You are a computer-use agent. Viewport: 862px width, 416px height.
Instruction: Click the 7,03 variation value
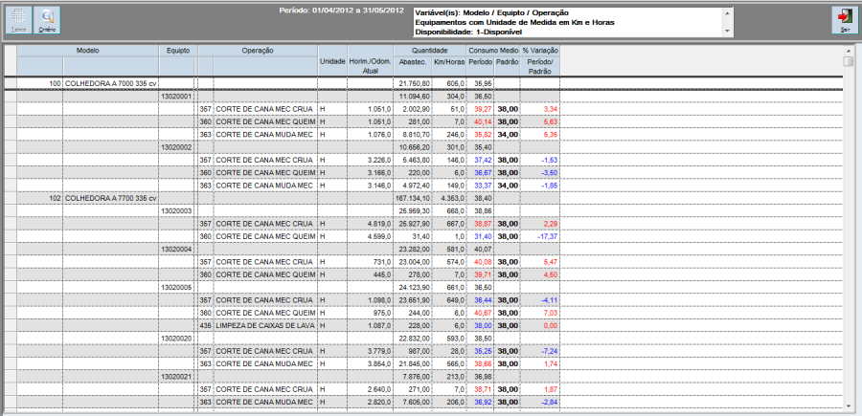pyautogui.click(x=540, y=313)
